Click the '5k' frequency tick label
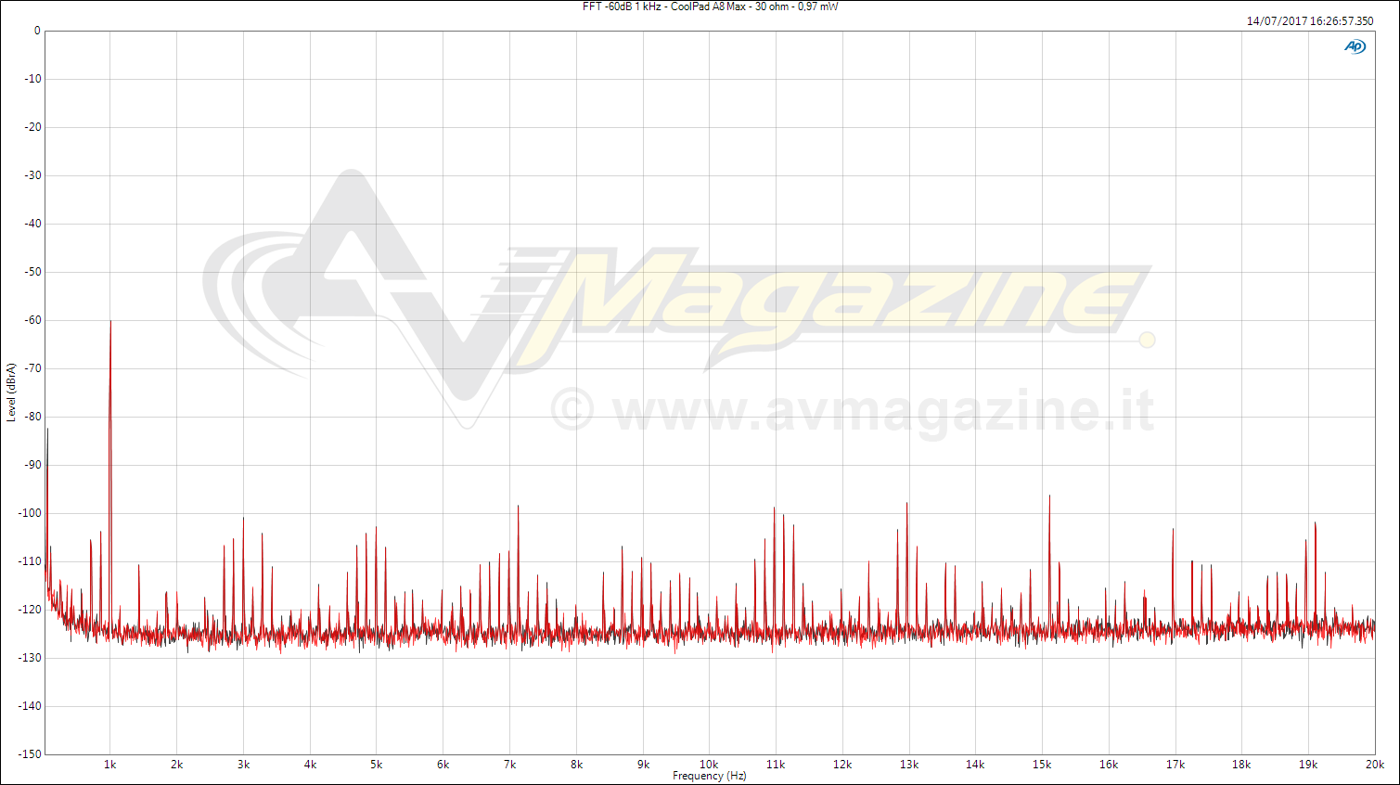The height and width of the screenshot is (785, 1400). tap(377, 765)
